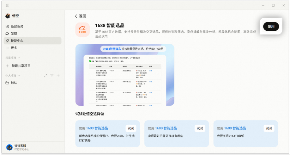The image size is (290, 155).
Task: Click the expand arrows icon beside 个人项目
Action: pyautogui.click(x=45, y=76)
